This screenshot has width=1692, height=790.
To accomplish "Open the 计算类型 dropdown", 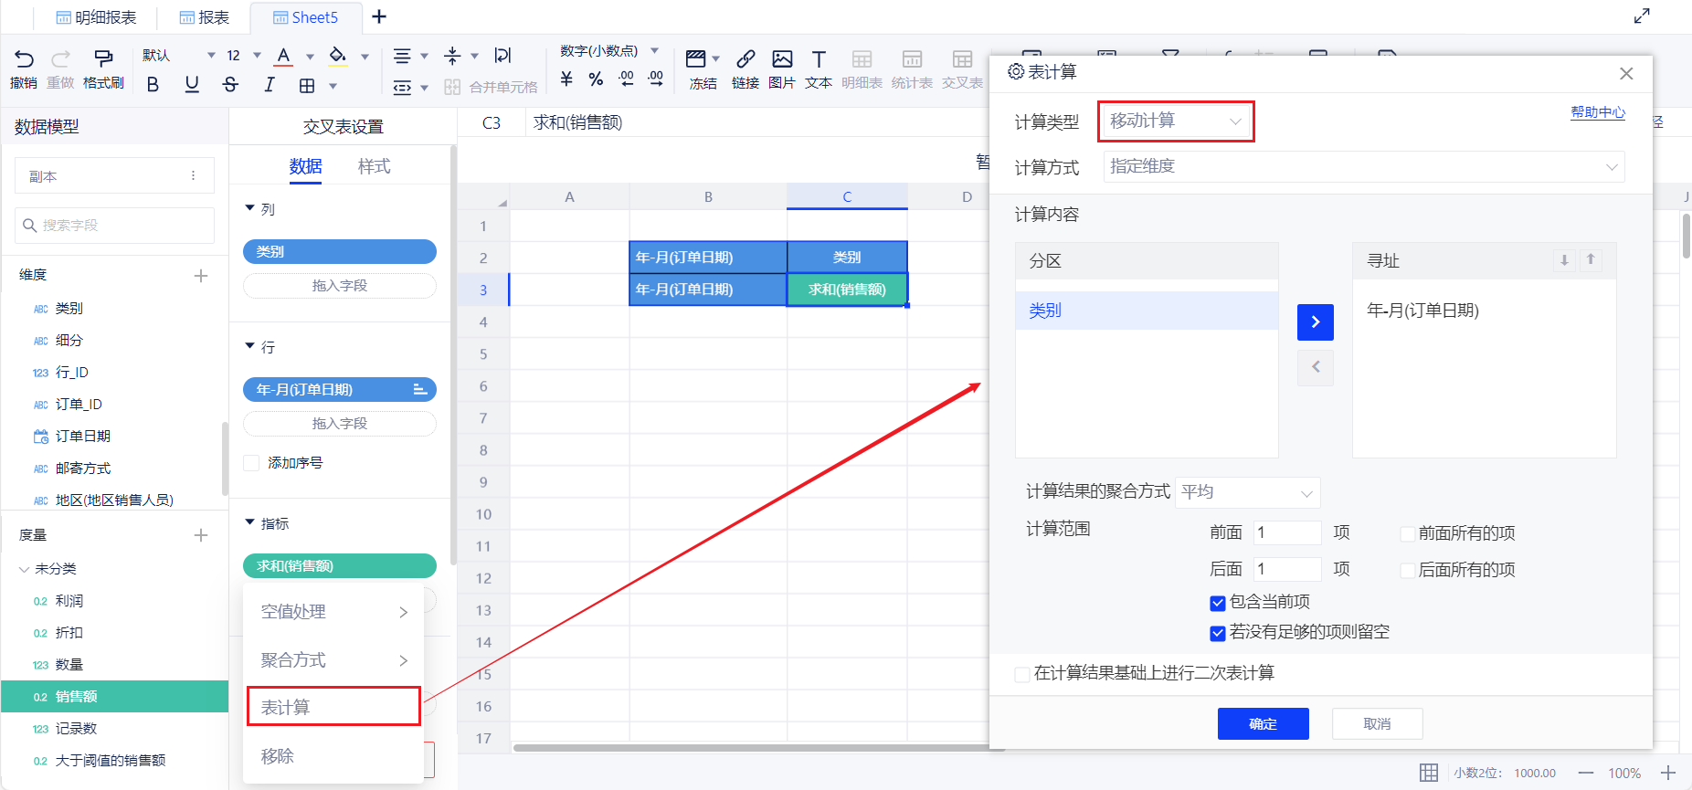I will click(x=1176, y=121).
